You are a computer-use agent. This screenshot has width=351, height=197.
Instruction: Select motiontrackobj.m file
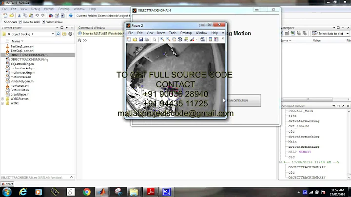click(x=22, y=68)
